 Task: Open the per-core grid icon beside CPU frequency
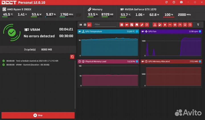[x=79, y=15]
